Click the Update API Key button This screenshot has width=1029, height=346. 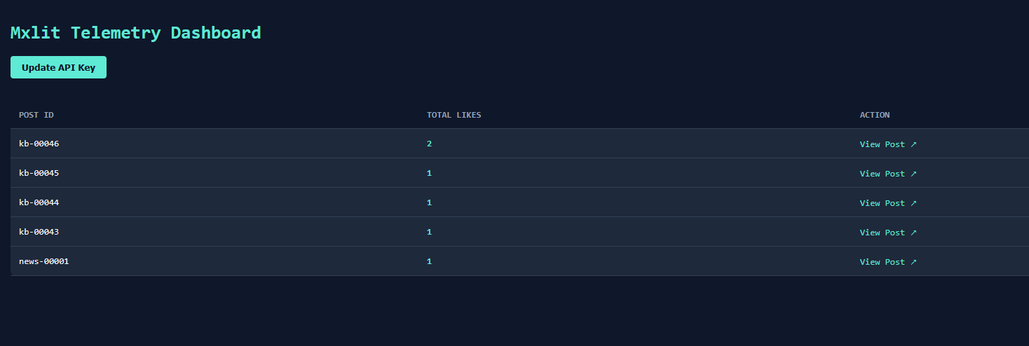tap(58, 68)
